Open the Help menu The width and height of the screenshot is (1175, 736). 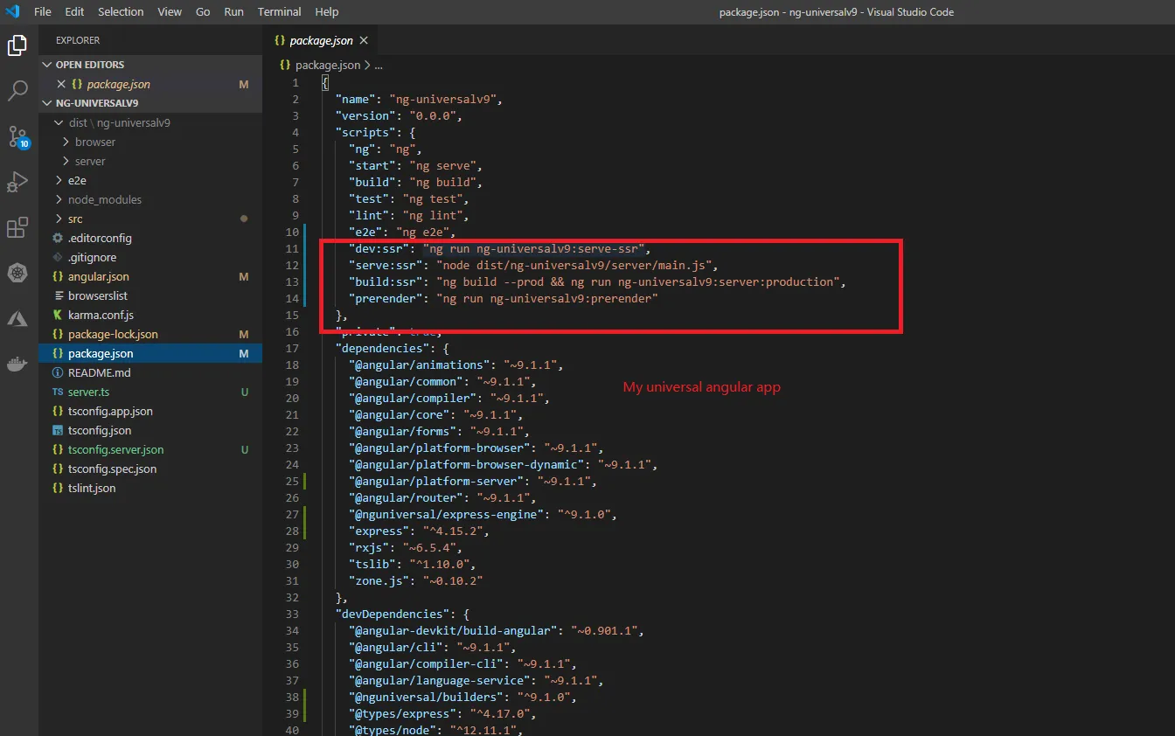tap(326, 12)
